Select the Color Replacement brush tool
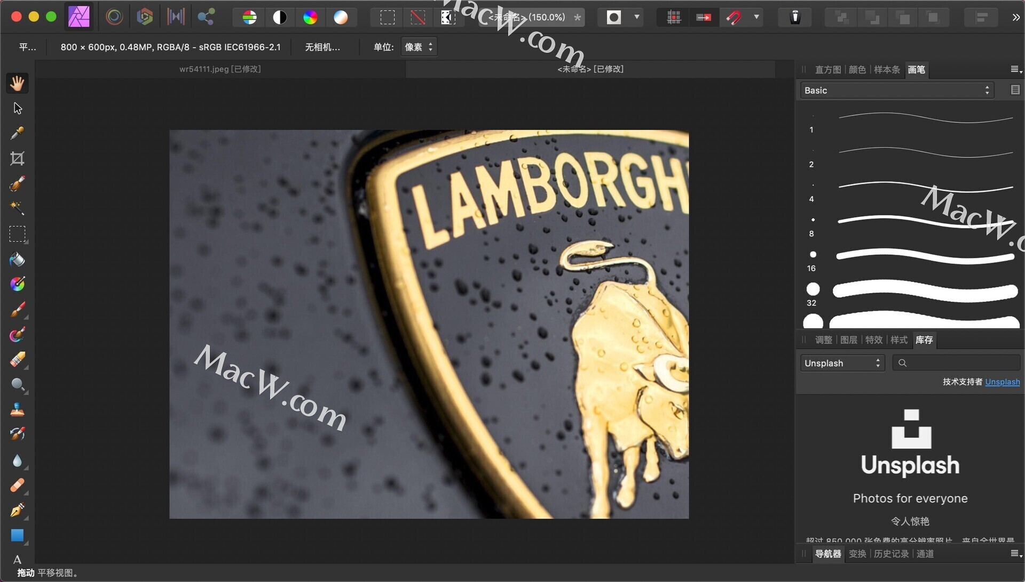The height and width of the screenshot is (582, 1025). click(17, 335)
